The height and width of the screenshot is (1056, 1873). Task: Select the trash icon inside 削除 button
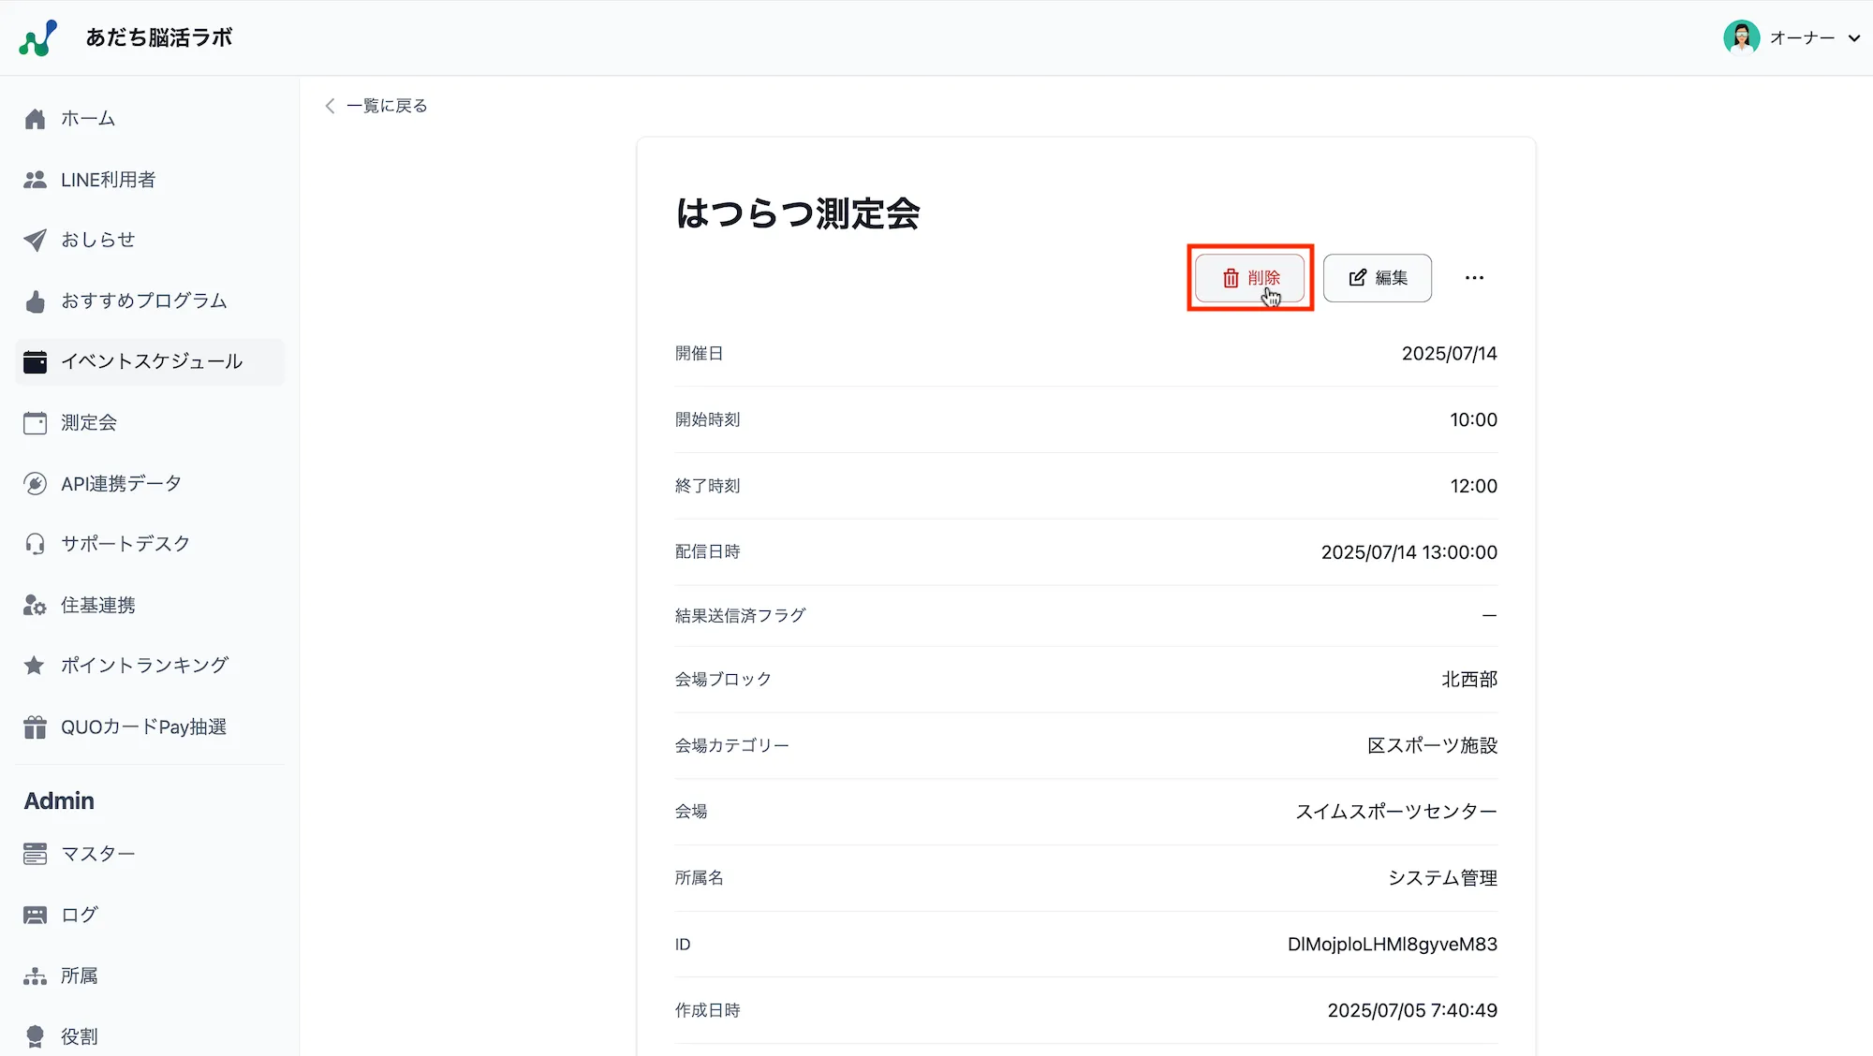pos(1231,277)
